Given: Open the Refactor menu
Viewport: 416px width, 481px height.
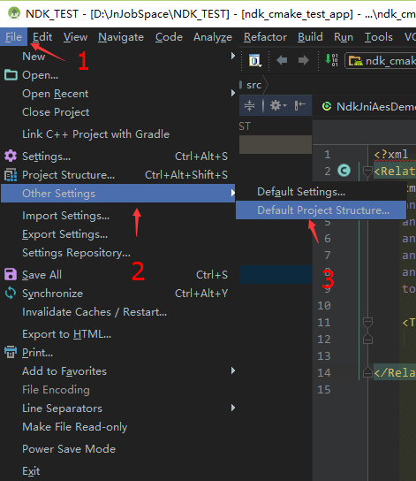Looking at the screenshot, I should click(265, 37).
